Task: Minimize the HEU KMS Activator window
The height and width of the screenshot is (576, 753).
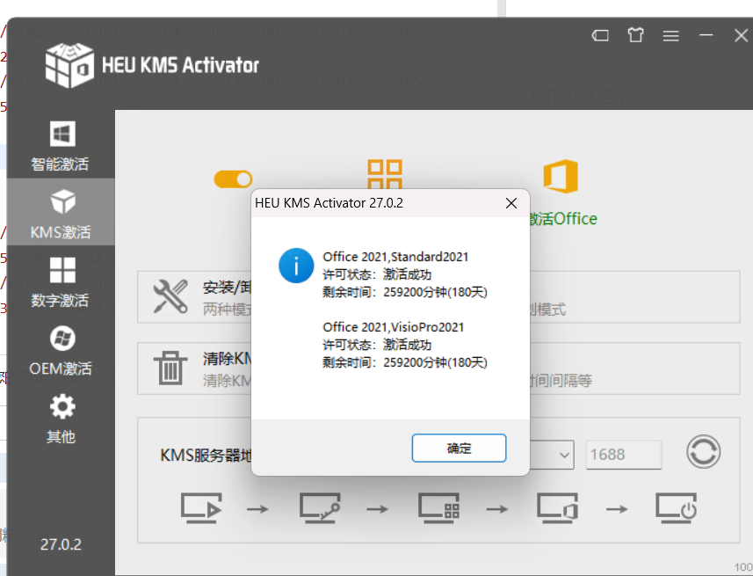Action: (x=706, y=35)
